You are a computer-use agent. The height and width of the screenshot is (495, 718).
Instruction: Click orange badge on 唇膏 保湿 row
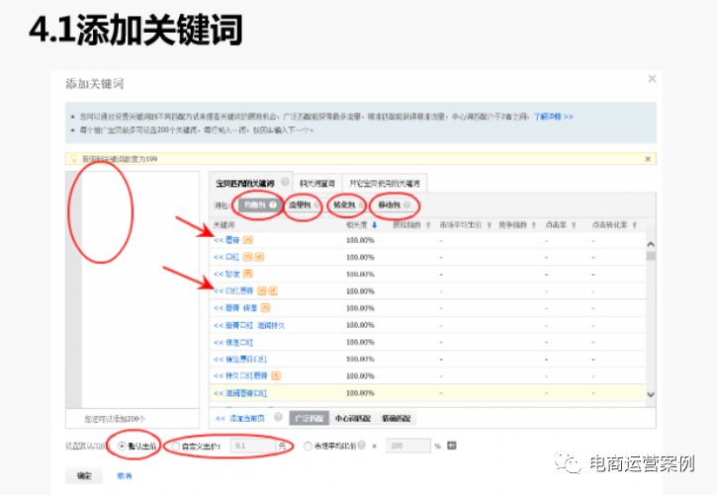coord(265,308)
